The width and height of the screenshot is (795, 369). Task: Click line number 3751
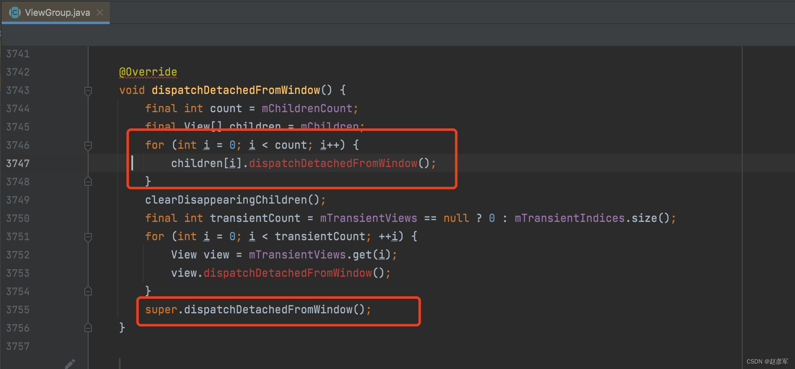coord(18,237)
